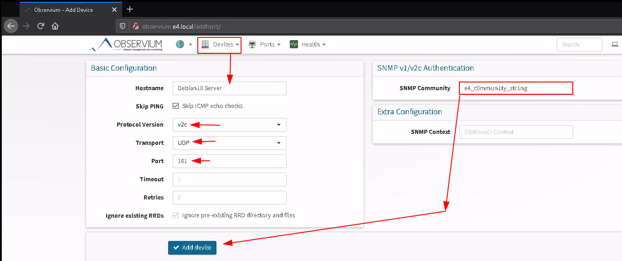Toggle Ignore pre-existing RRD directory checkbox
622x261 pixels.
(175, 215)
